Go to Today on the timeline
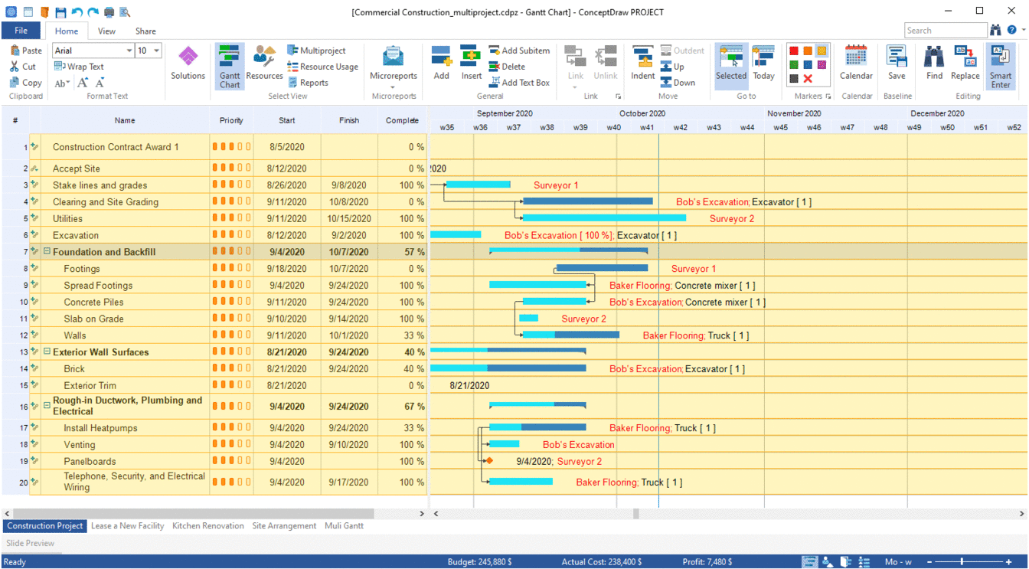Screen dimensions: 1029x569 coord(763,63)
